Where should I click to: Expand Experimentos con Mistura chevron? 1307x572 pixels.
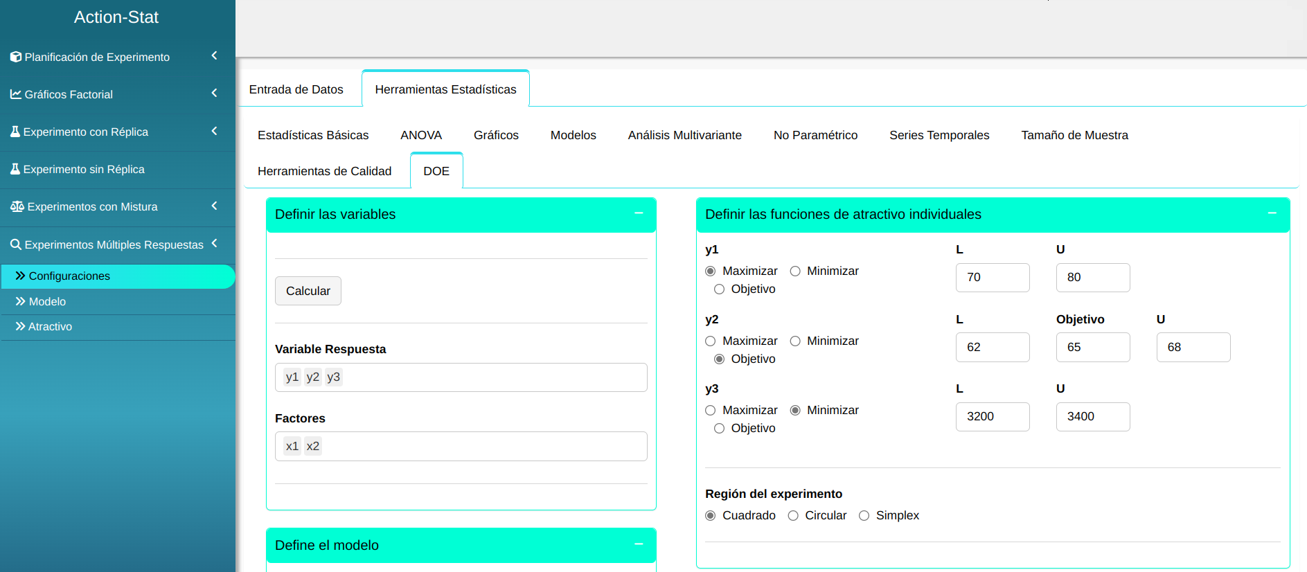pyautogui.click(x=214, y=206)
